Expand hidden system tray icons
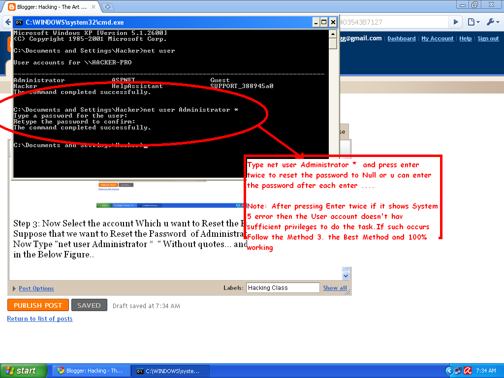The height and width of the screenshot is (378, 504). coord(449,371)
